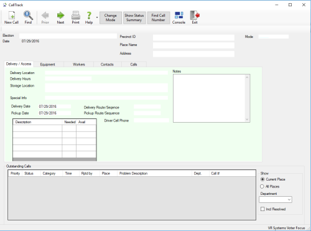Click the VR Systems Voter Focus status text
The width and height of the screenshot is (311, 231).
point(286,228)
